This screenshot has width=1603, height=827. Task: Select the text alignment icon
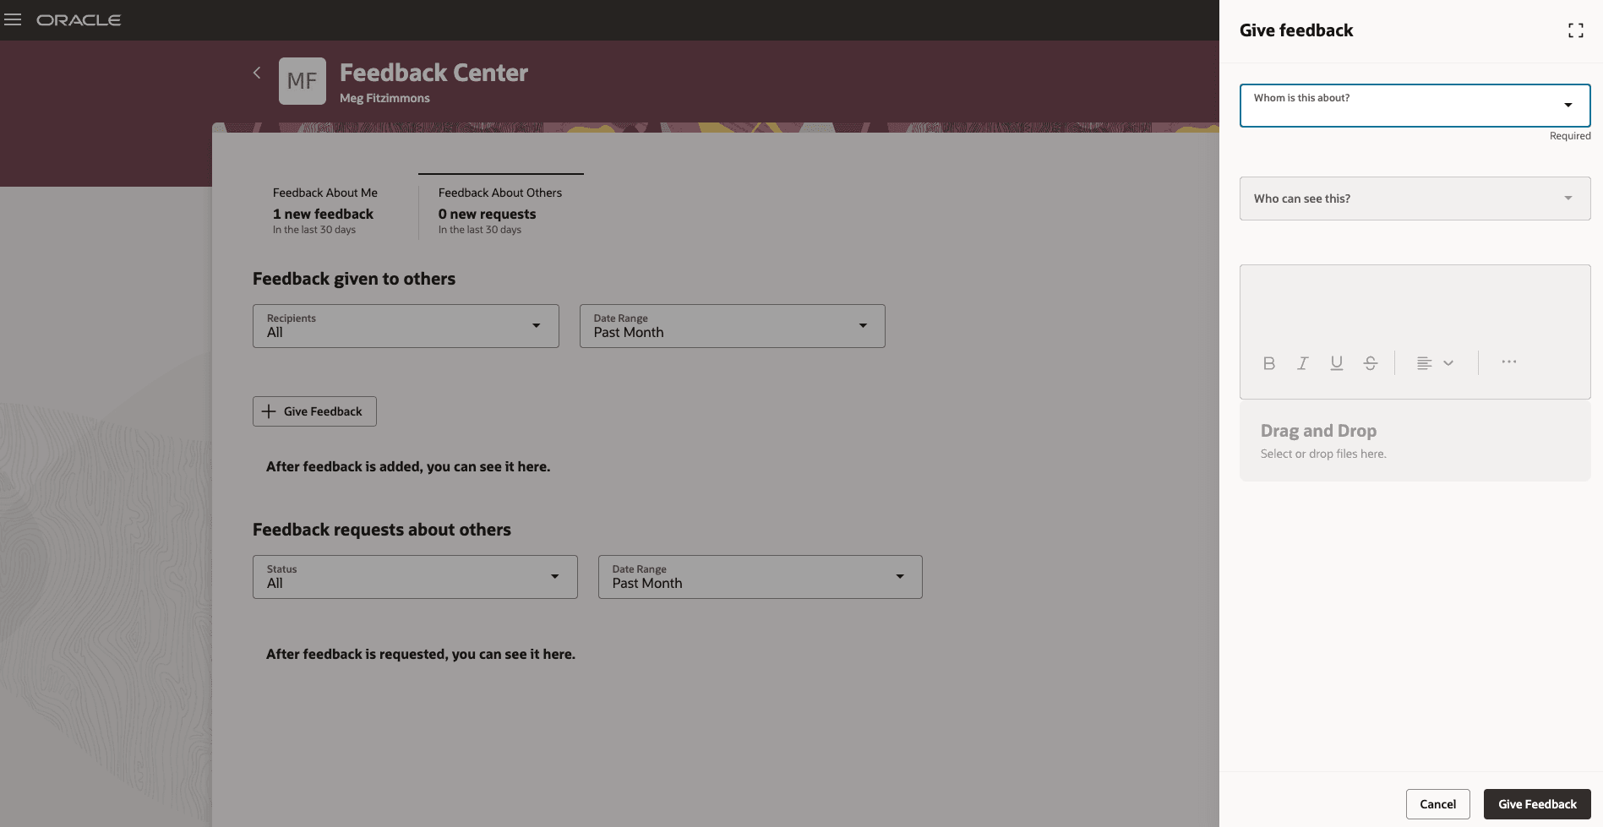pos(1423,362)
